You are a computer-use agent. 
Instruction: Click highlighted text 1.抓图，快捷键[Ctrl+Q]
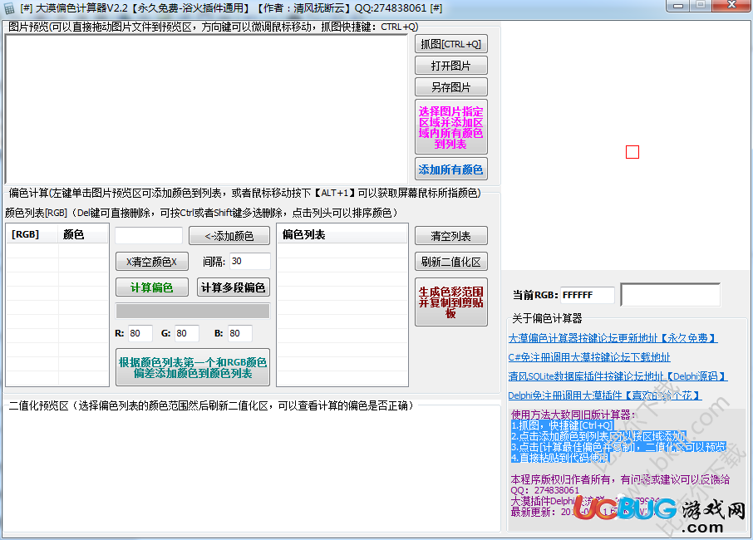tap(563, 425)
